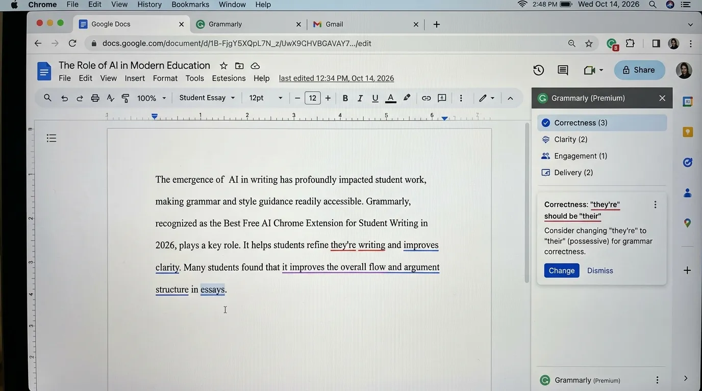702x391 pixels.
Task: Click the Share button
Action: 639,70
